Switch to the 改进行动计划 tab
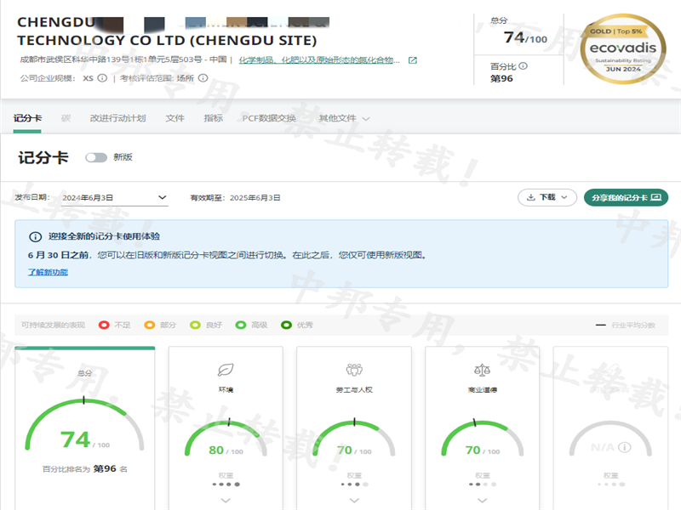Image resolution: width=681 pixels, height=510 pixels. (x=117, y=119)
